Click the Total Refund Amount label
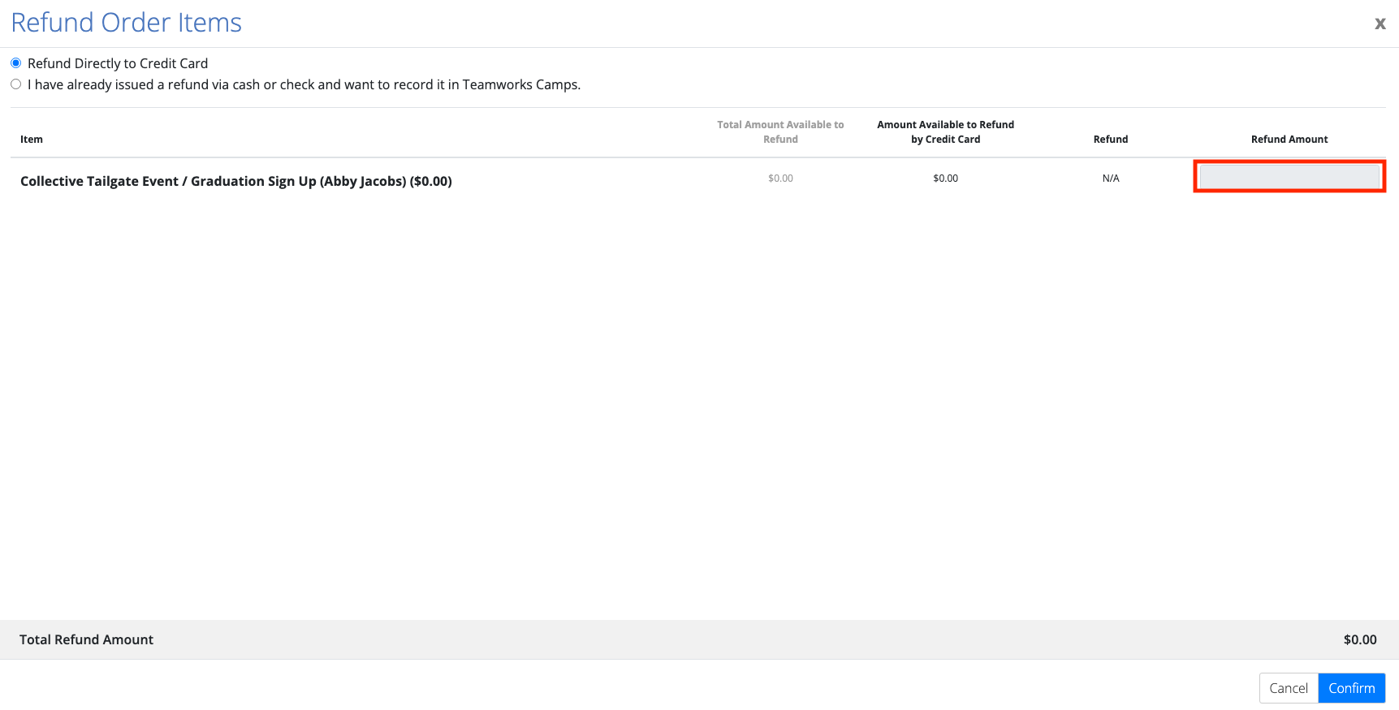This screenshot has width=1399, height=710. [86, 639]
